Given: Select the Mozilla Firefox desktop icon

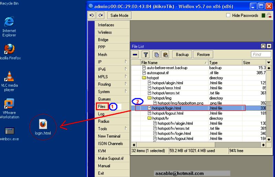Looking at the screenshot, I should (x=10, y=52).
